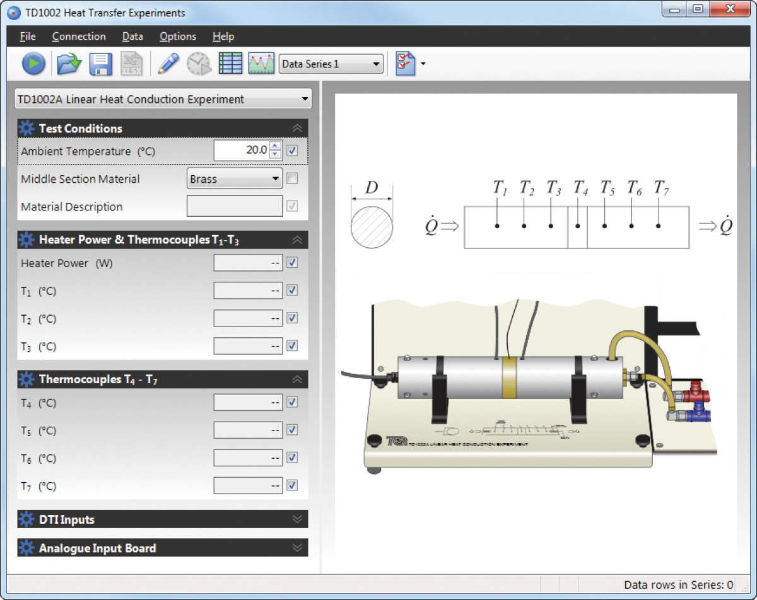Enable the Middle Section Material checkbox
The width and height of the screenshot is (757, 600).
[x=292, y=178]
